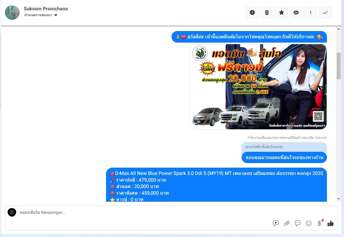Click the page avatar beside reply box
Image resolution: width=344 pixels, height=237 pixels.
coord(12,212)
